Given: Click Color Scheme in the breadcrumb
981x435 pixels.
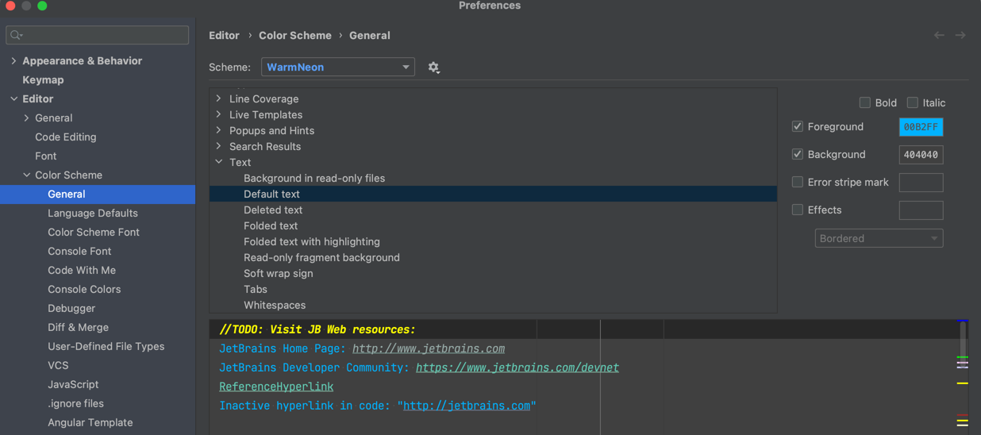Looking at the screenshot, I should coord(295,36).
